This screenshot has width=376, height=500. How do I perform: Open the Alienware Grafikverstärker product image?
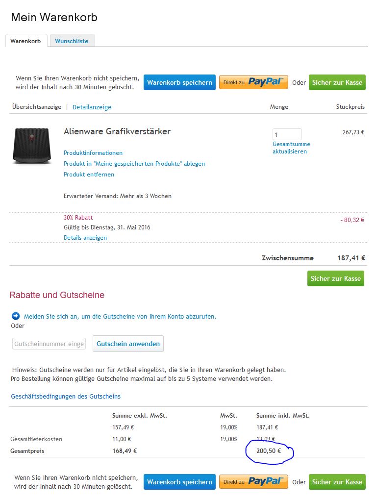pos(32,146)
